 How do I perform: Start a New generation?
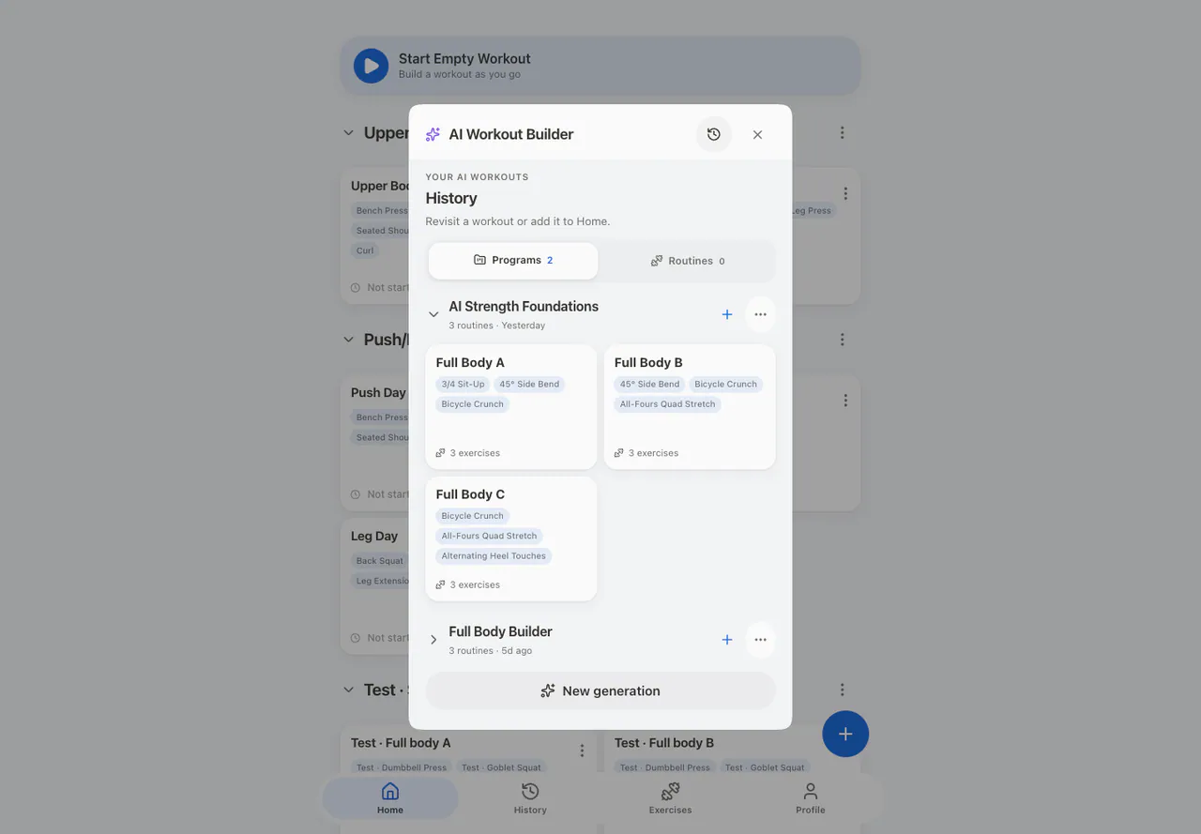pyautogui.click(x=600, y=690)
